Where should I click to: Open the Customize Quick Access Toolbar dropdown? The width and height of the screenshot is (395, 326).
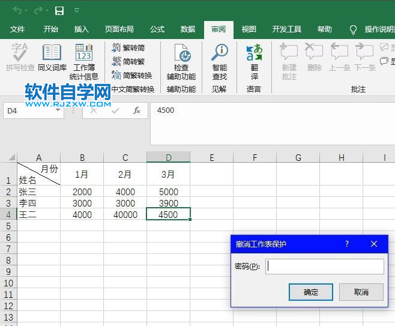pos(77,11)
